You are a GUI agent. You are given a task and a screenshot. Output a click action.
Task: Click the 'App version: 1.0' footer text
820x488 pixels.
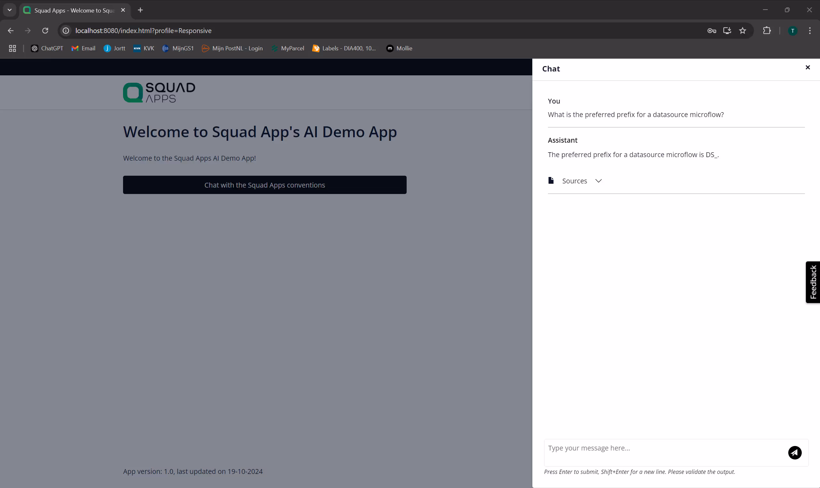(193, 471)
